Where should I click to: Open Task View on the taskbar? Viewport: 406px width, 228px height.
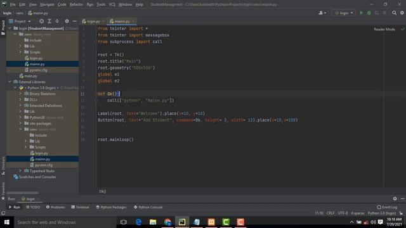tap(124, 222)
